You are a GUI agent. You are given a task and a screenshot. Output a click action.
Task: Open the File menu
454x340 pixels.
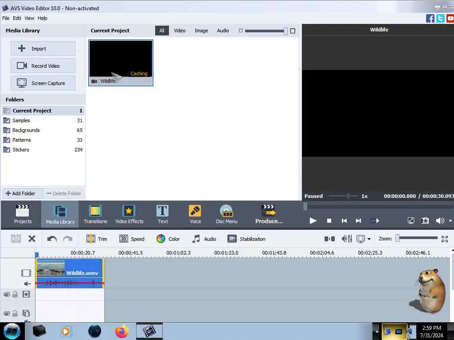tap(6, 18)
